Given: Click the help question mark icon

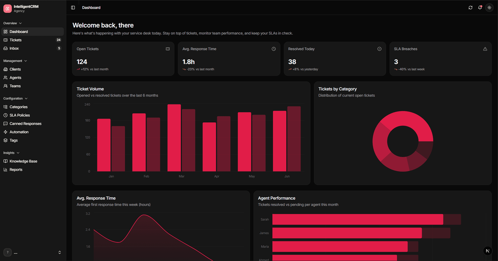Looking at the screenshot, I should (8, 252).
